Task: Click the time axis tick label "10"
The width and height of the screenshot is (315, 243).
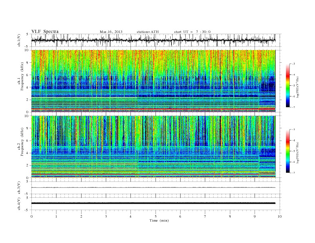Action: click(x=280, y=216)
